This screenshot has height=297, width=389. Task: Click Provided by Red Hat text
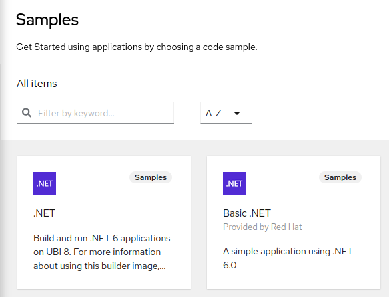pos(262,227)
